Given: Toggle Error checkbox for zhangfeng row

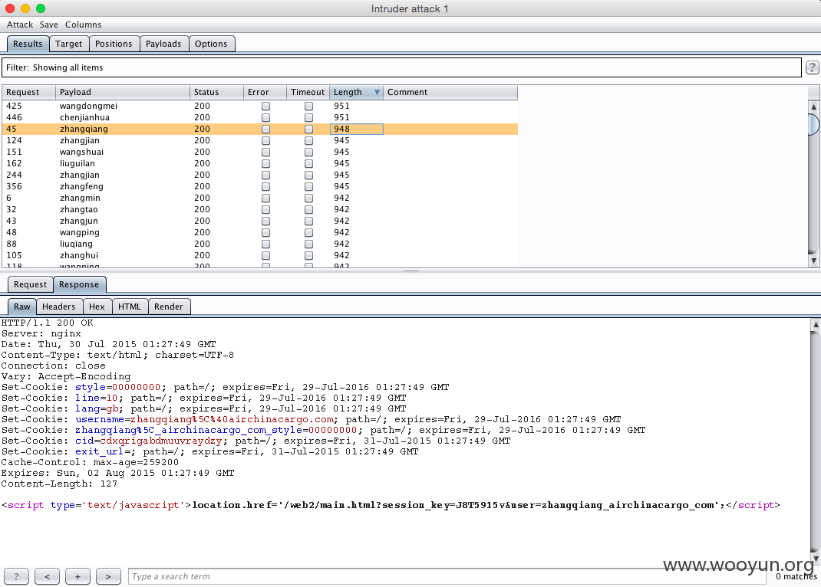Looking at the screenshot, I should coord(266,187).
